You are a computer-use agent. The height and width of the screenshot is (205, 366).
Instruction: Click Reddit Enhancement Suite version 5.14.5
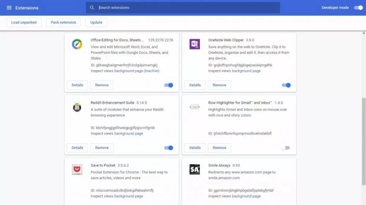click(142, 102)
